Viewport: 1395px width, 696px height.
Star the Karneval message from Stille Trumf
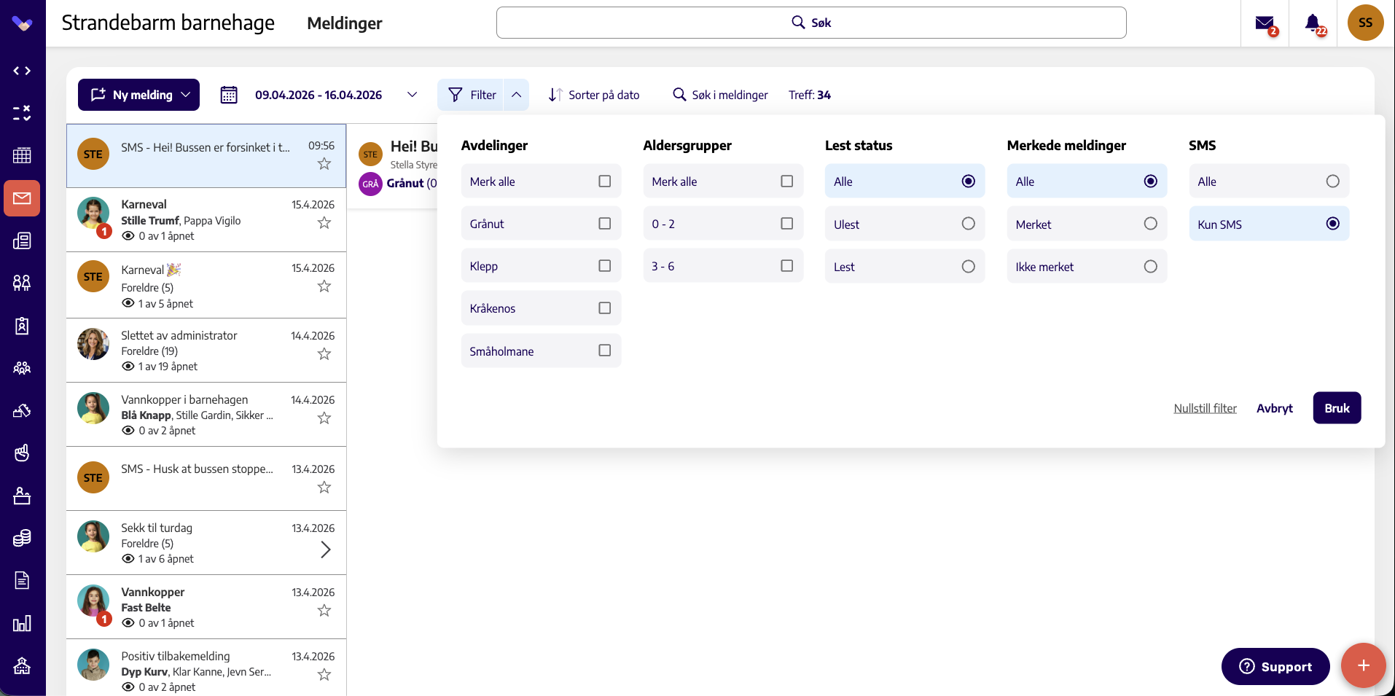[x=324, y=223]
